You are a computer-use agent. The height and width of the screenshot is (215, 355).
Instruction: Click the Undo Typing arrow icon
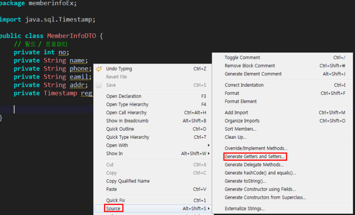[99, 69]
